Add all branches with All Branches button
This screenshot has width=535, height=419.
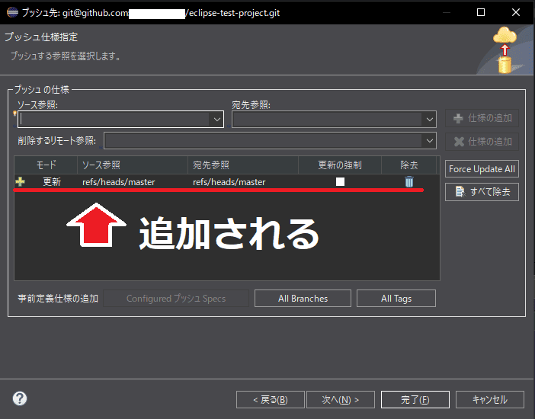coord(303,299)
